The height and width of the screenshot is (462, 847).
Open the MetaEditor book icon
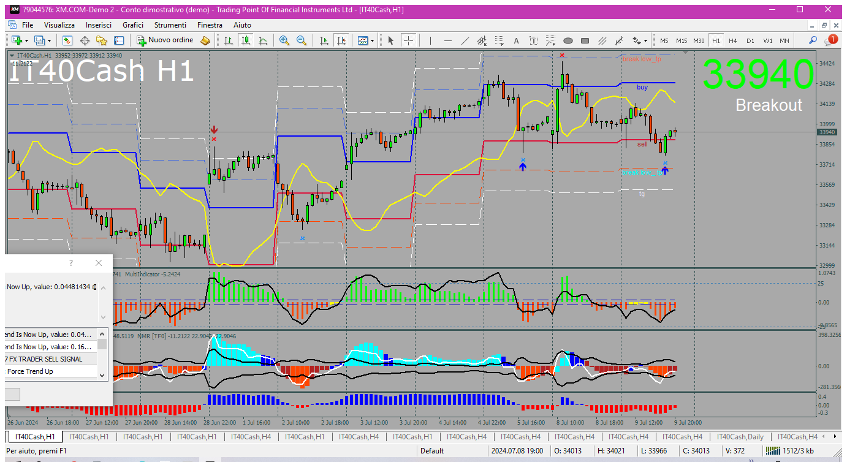tap(205, 40)
